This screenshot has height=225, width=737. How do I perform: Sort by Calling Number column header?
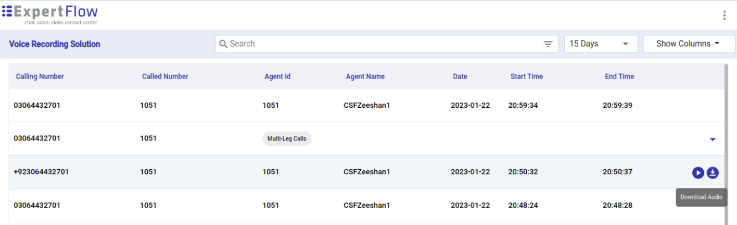pos(40,76)
